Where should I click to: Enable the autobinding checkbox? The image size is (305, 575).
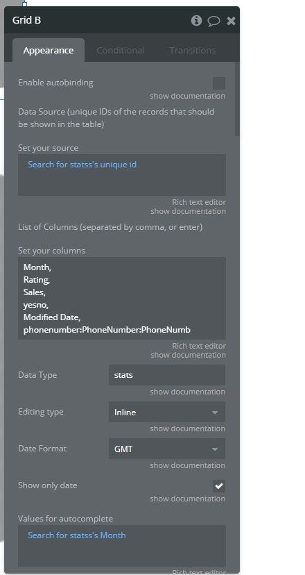coord(219,83)
